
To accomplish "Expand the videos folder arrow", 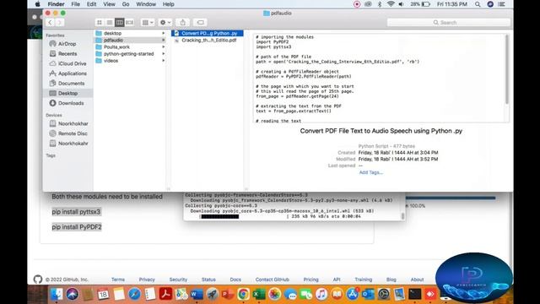I will 164,61.
